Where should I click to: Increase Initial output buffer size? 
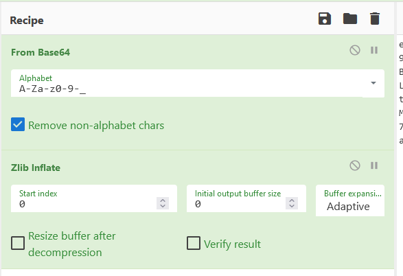292,200
